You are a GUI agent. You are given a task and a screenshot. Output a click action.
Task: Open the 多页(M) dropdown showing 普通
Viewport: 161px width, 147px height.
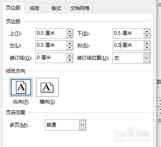pyautogui.click(x=66, y=125)
